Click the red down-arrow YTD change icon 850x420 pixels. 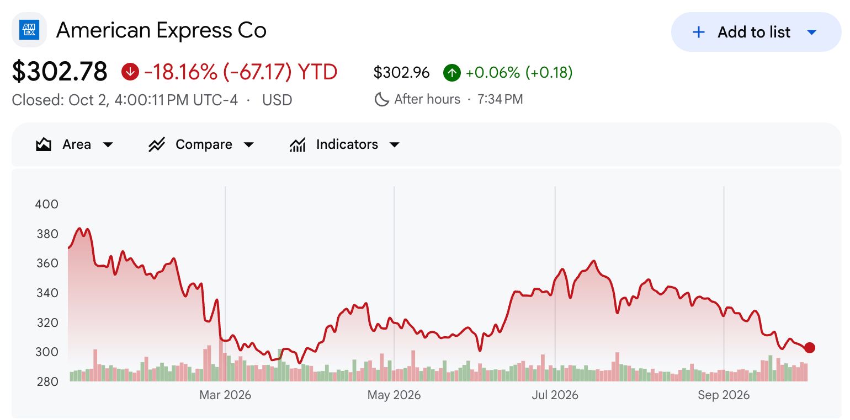pos(130,72)
